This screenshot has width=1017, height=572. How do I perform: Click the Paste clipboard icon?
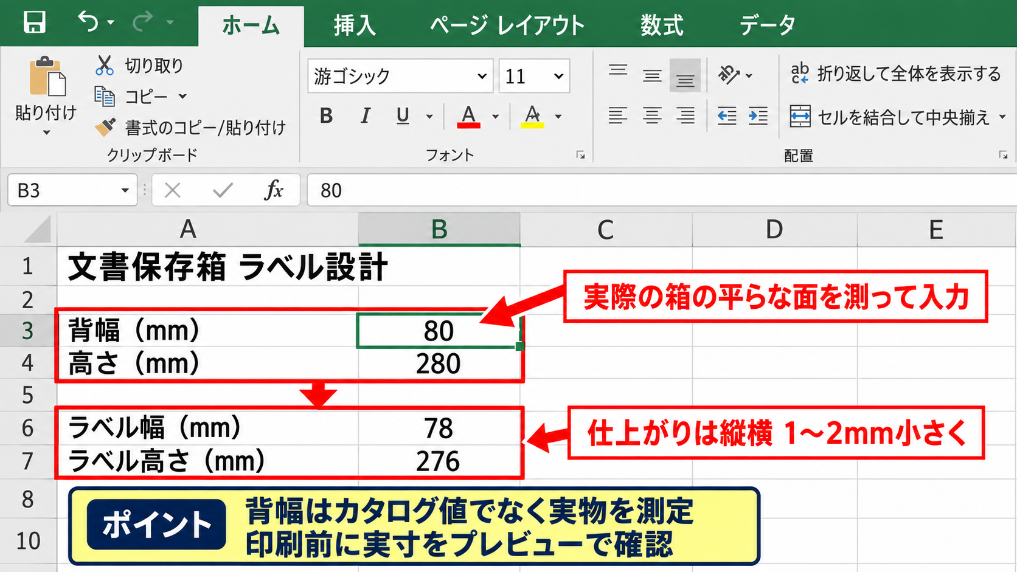(47, 77)
